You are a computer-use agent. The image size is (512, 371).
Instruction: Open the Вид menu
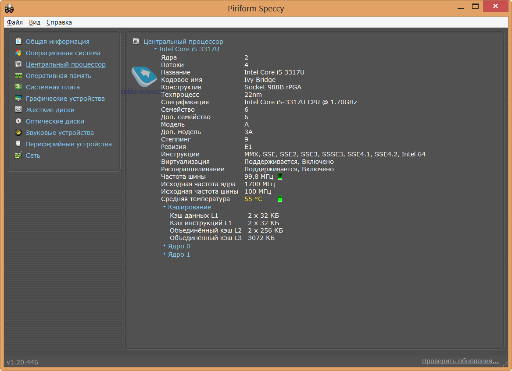pyautogui.click(x=35, y=22)
